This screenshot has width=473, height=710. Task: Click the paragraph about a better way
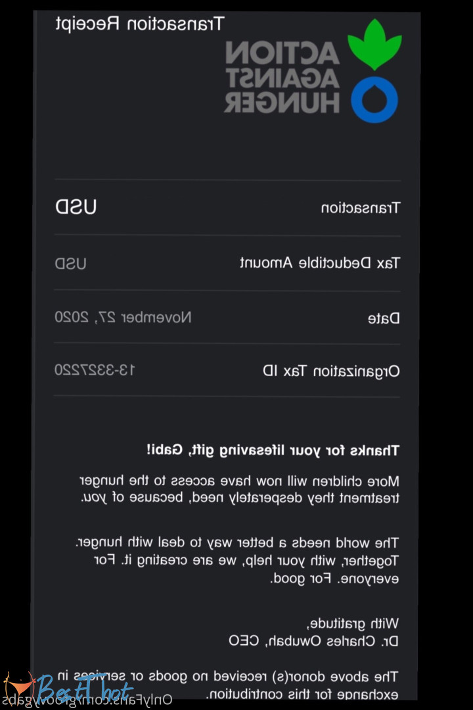[x=236, y=561]
